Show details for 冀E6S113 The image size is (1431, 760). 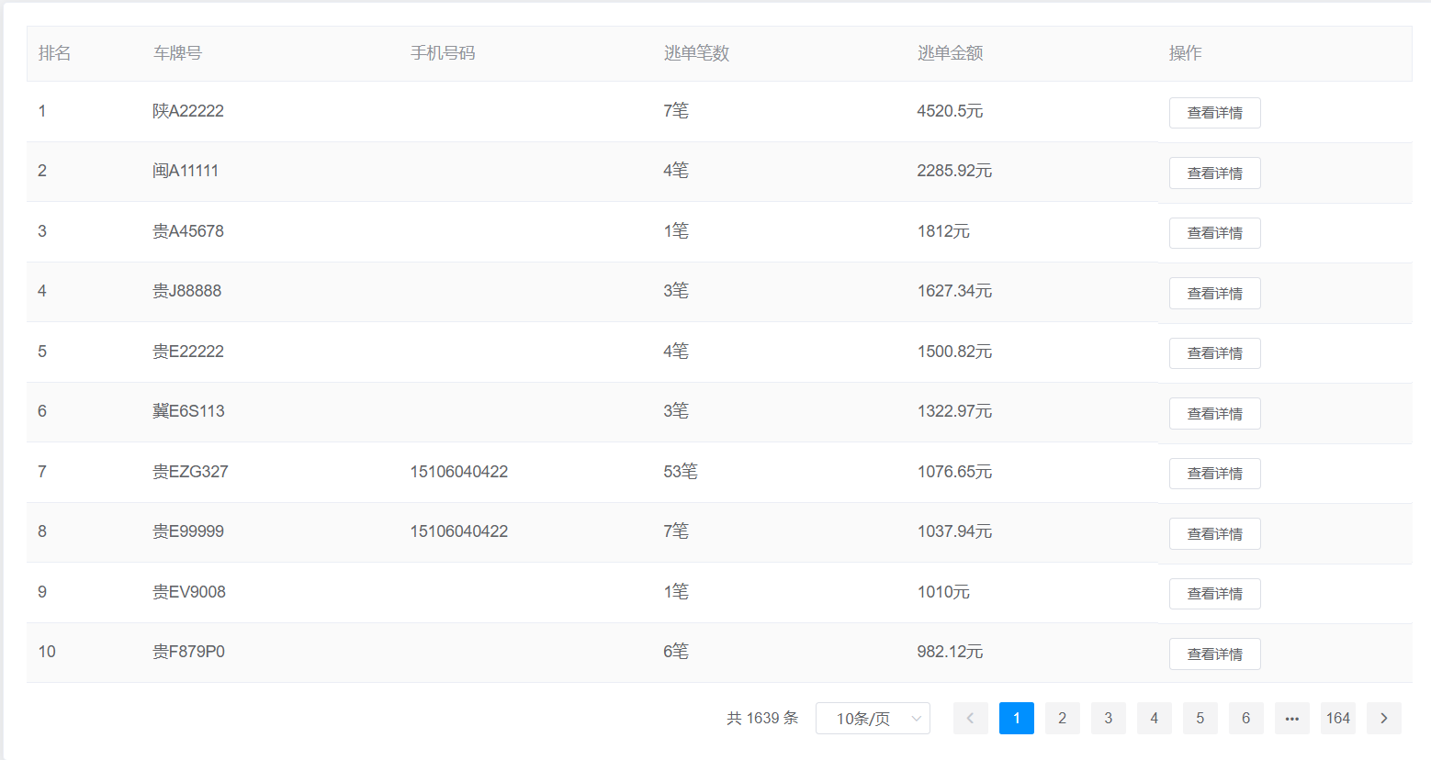click(1214, 413)
